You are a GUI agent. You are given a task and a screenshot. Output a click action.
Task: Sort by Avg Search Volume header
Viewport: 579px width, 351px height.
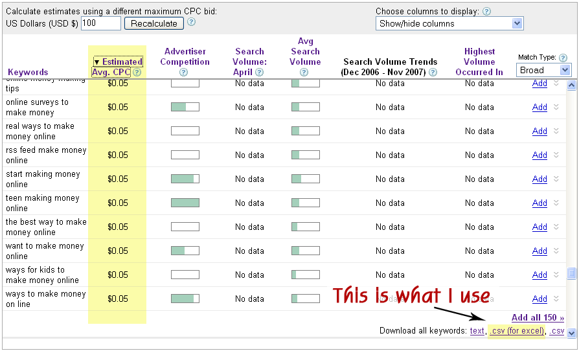click(305, 51)
